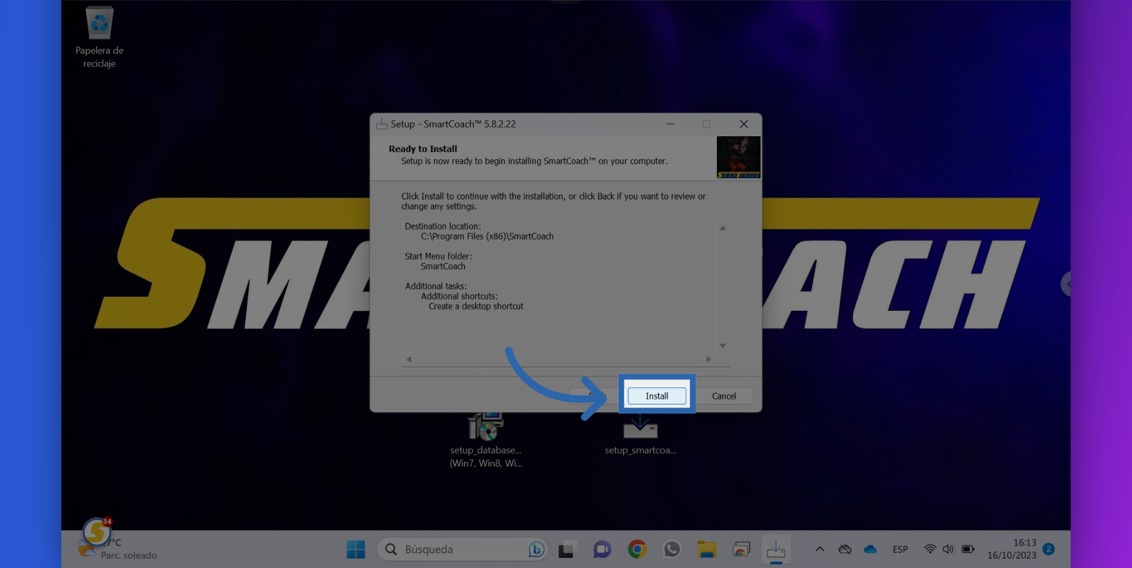Image resolution: width=1132 pixels, height=568 pixels.
Task: Open the volume speaker tray icon
Action: tap(948, 549)
